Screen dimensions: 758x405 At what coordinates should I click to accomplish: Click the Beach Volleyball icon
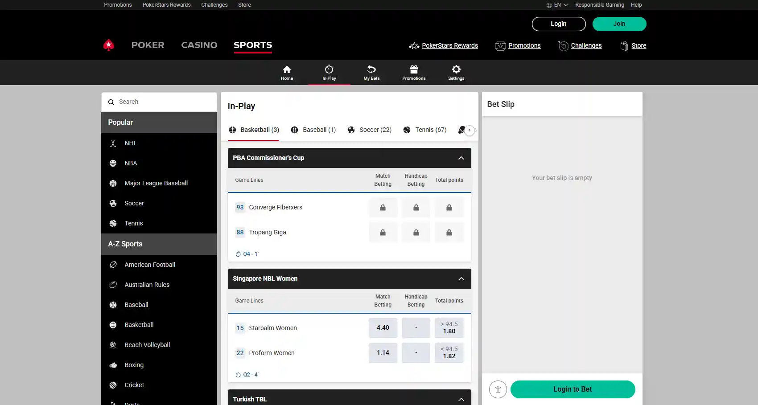tap(113, 345)
